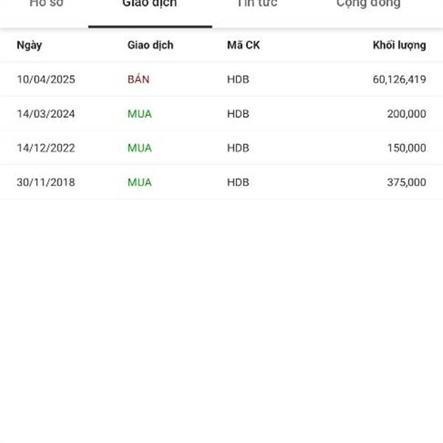Select the 60,126,419 volume value

pos(399,80)
